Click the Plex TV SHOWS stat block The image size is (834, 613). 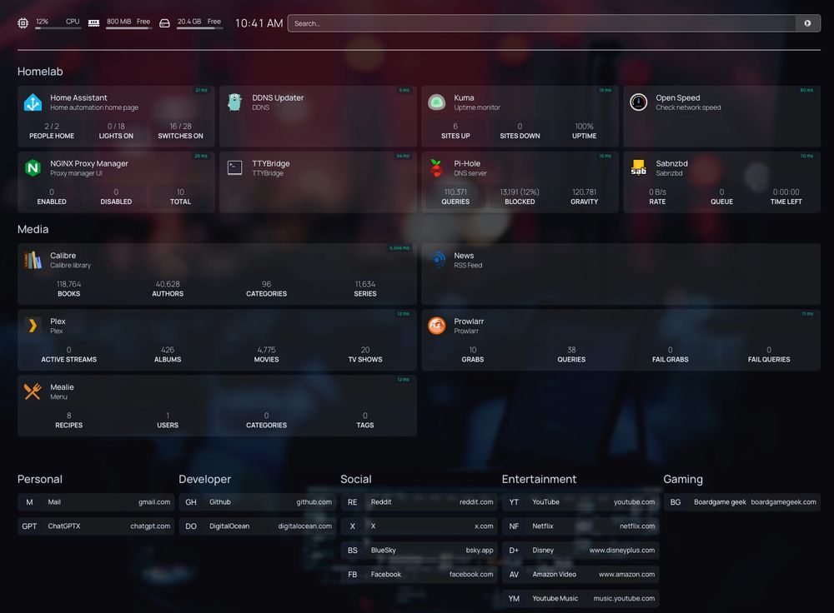(x=365, y=354)
